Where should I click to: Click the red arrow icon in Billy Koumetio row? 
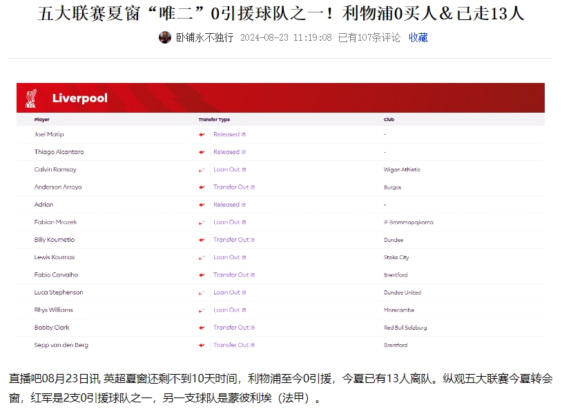202,240
